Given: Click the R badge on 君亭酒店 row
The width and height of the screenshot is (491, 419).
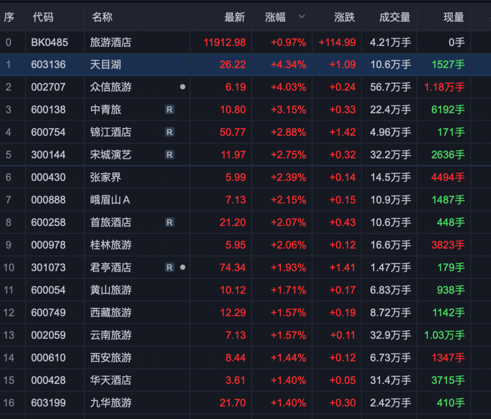Looking at the screenshot, I should [x=170, y=267].
